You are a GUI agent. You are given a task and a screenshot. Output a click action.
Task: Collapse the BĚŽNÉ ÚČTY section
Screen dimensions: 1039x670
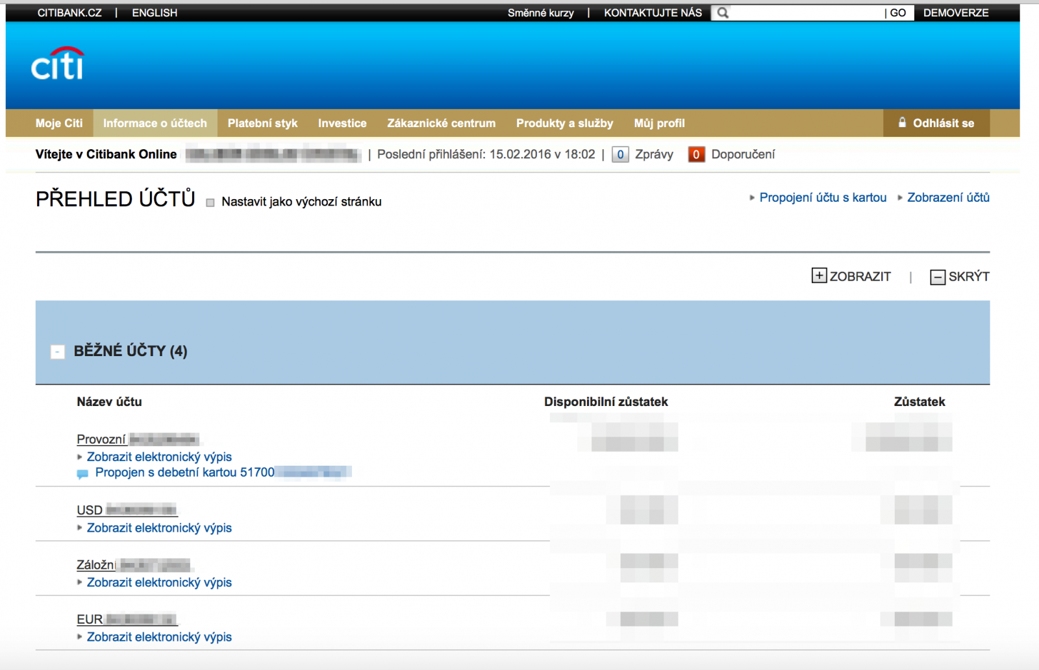click(x=58, y=352)
